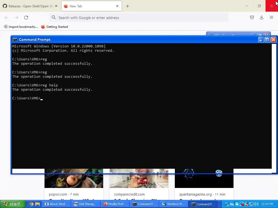Viewport: 278px width, 208px height.
Task: Select the active Command Prompt taskbar button
Action: (x=203, y=204)
